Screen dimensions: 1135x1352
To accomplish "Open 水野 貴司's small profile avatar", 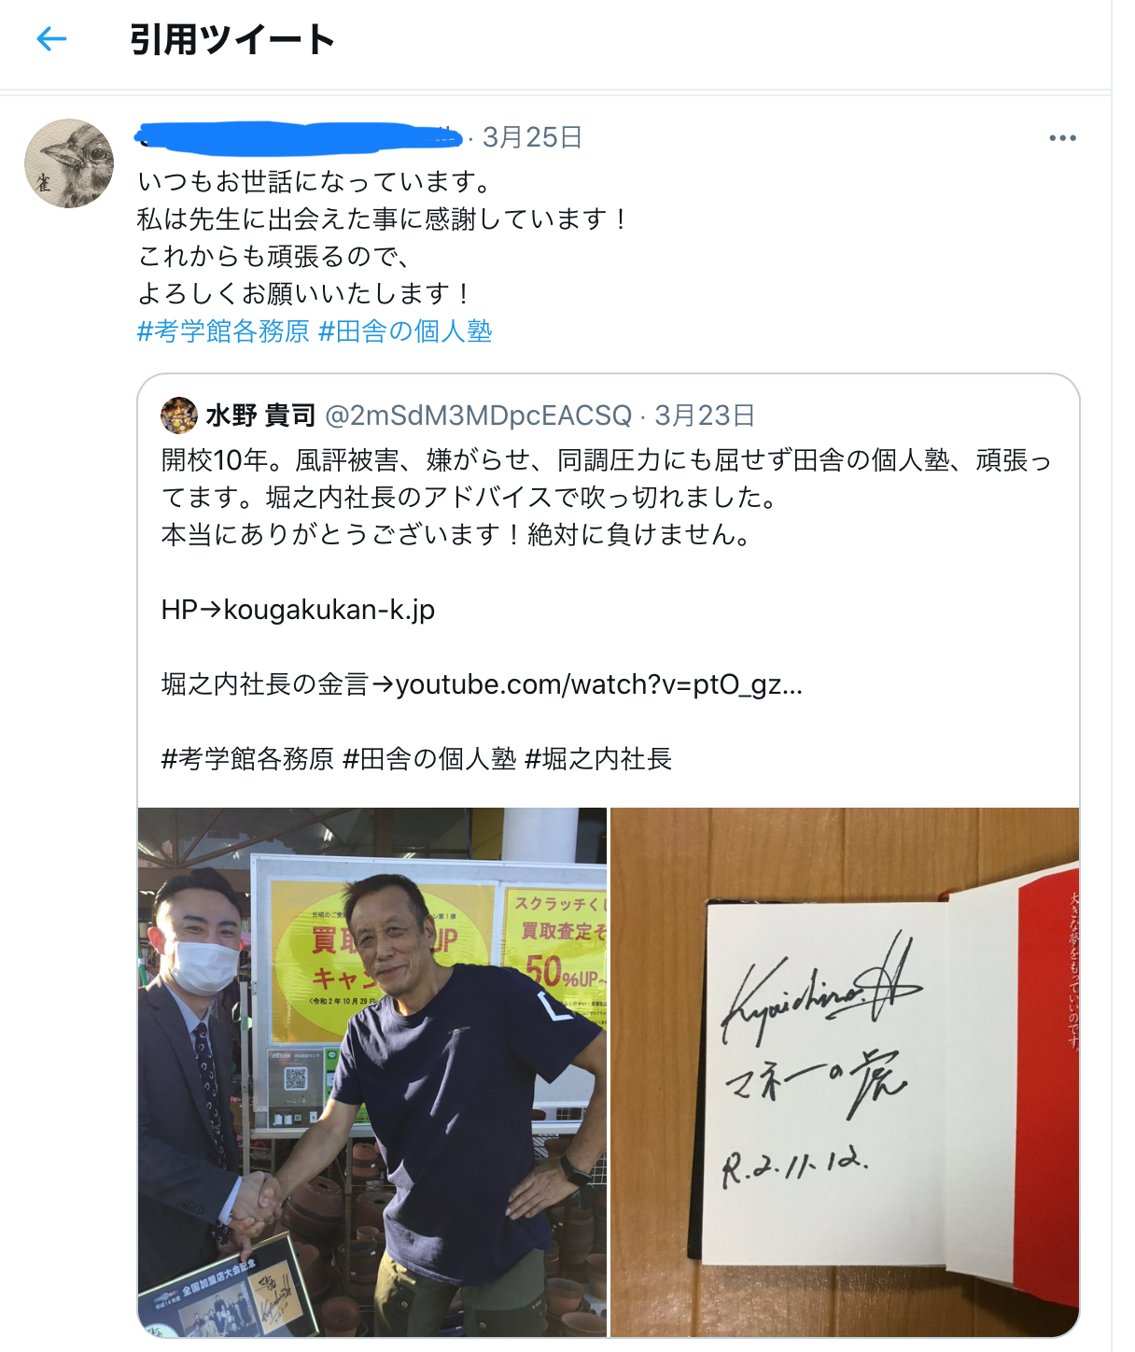I will coord(179,415).
